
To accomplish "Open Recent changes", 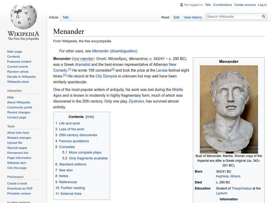I will click(19, 112).
